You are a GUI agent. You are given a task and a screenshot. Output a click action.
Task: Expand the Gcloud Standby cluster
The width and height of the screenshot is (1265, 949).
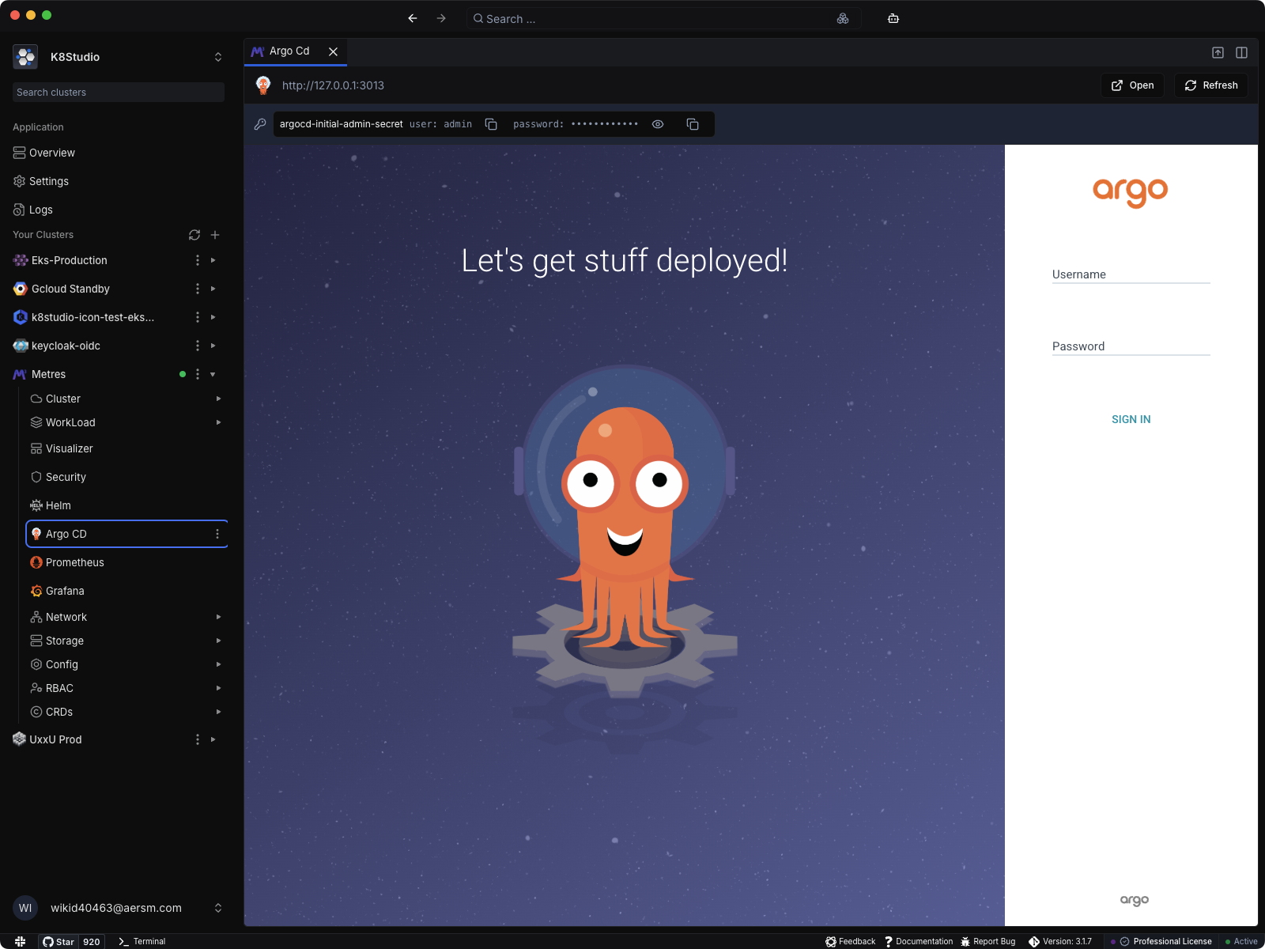[213, 289]
